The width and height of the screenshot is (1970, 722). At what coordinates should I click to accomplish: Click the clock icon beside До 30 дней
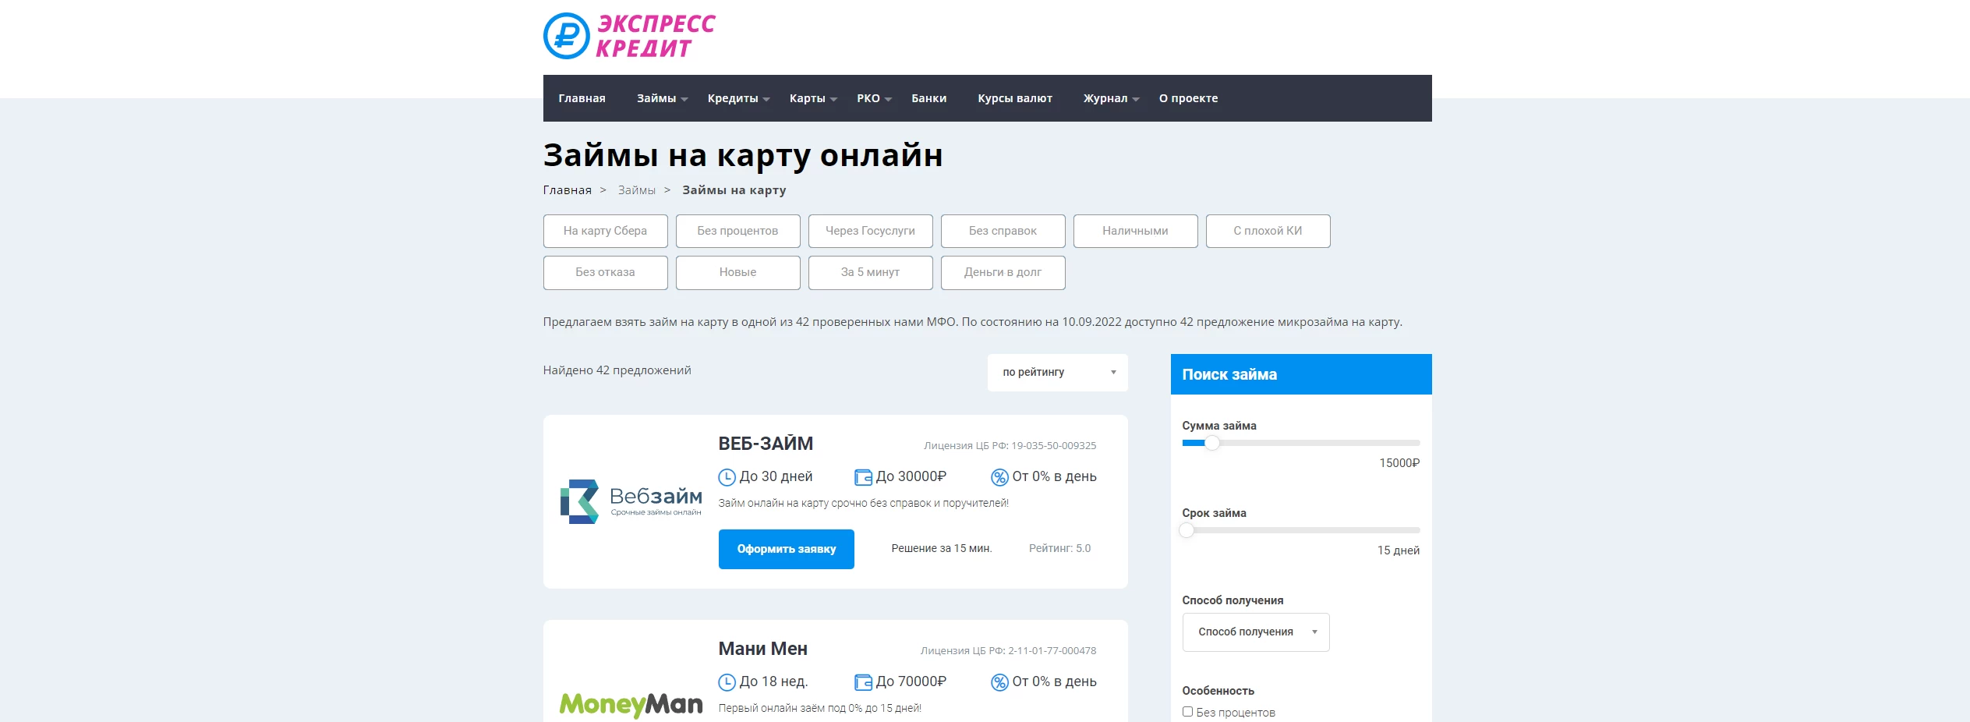727,477
